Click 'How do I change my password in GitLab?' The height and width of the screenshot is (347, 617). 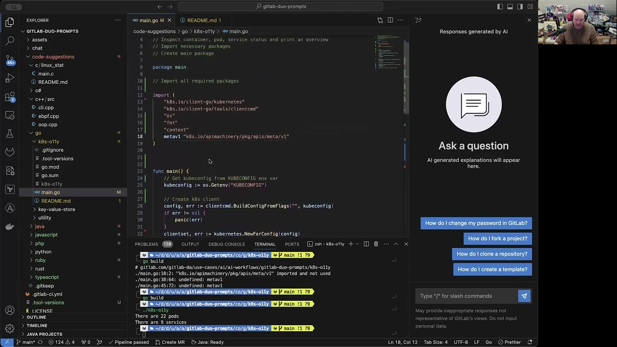click(x=476, y=223)
